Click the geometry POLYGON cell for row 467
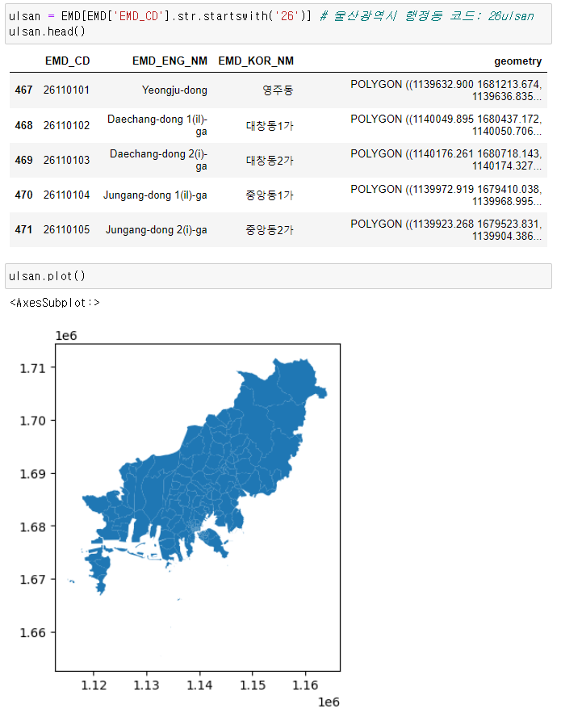 coord(446,90)
